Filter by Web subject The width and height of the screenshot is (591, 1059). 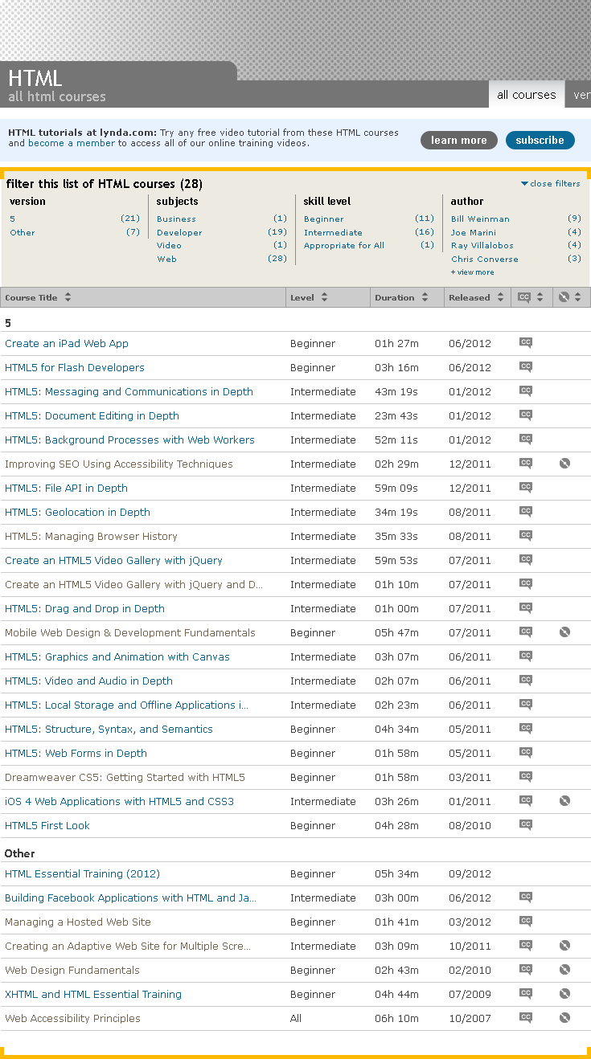(166, 259)
